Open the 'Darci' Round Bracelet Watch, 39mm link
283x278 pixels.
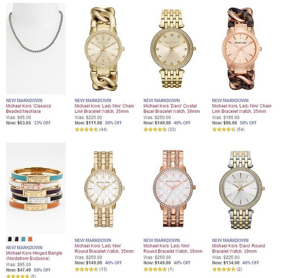point(238,248)
